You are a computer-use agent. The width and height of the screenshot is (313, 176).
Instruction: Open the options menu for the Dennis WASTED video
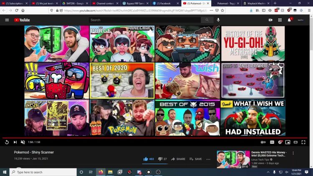tap(293, 153)
